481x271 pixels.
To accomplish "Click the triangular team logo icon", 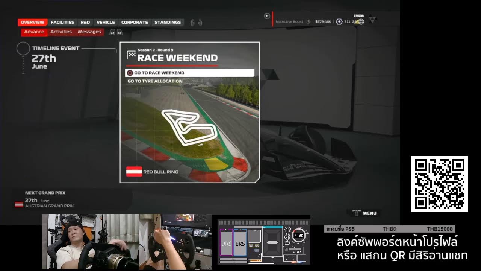I will click(x=373, y=20).
